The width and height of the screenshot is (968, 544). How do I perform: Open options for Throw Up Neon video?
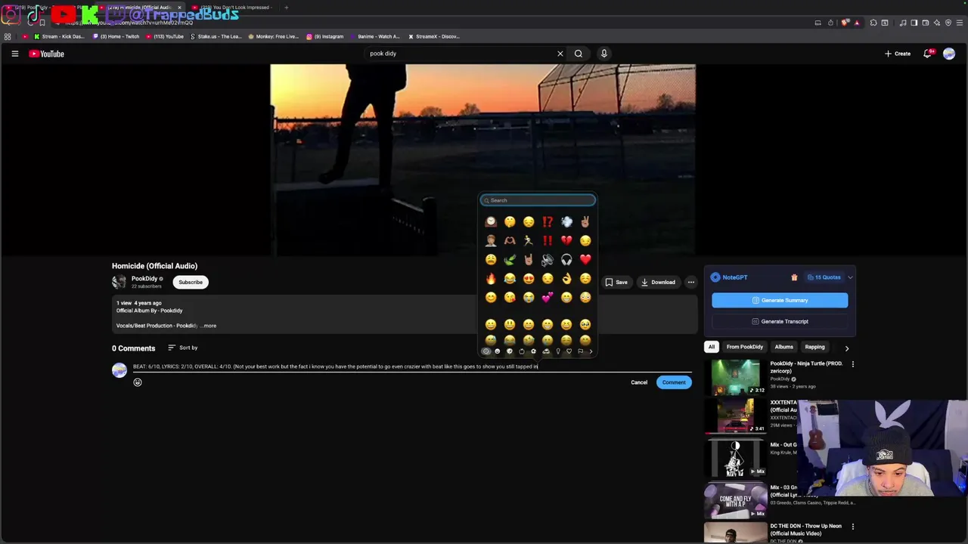pos(853,527)
